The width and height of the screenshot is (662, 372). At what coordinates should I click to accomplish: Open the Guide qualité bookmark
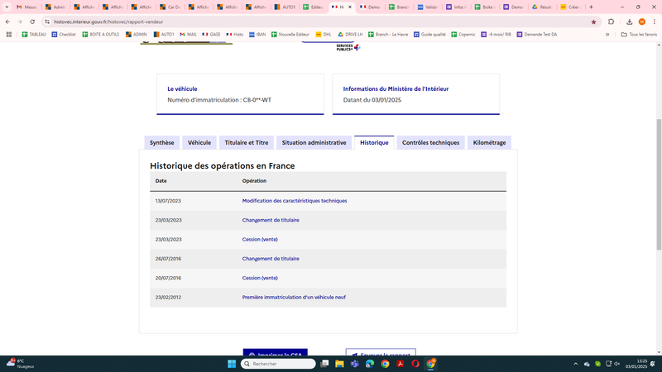click(x=429, y=35)
